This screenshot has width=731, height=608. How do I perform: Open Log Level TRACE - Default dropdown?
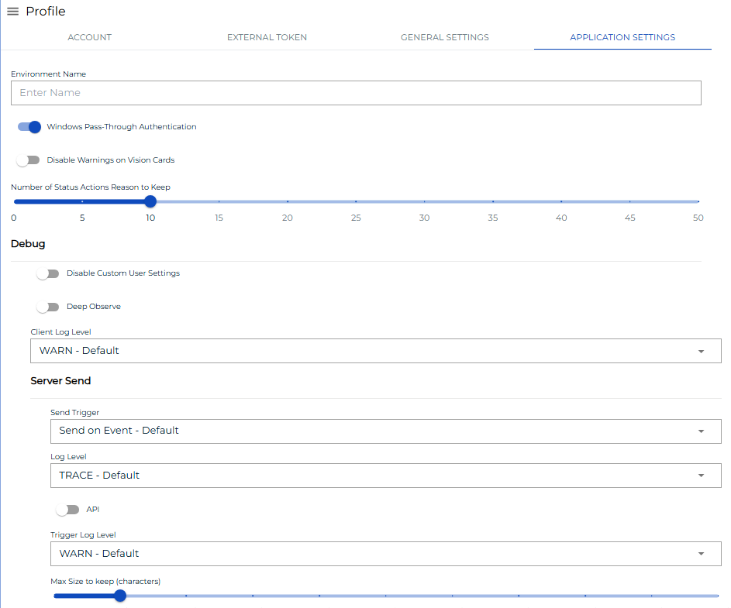(385, 476)
